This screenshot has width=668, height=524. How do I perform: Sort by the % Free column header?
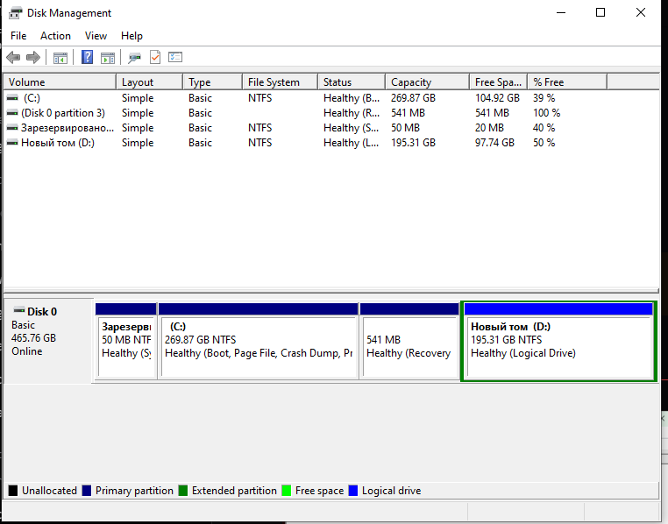567,81
